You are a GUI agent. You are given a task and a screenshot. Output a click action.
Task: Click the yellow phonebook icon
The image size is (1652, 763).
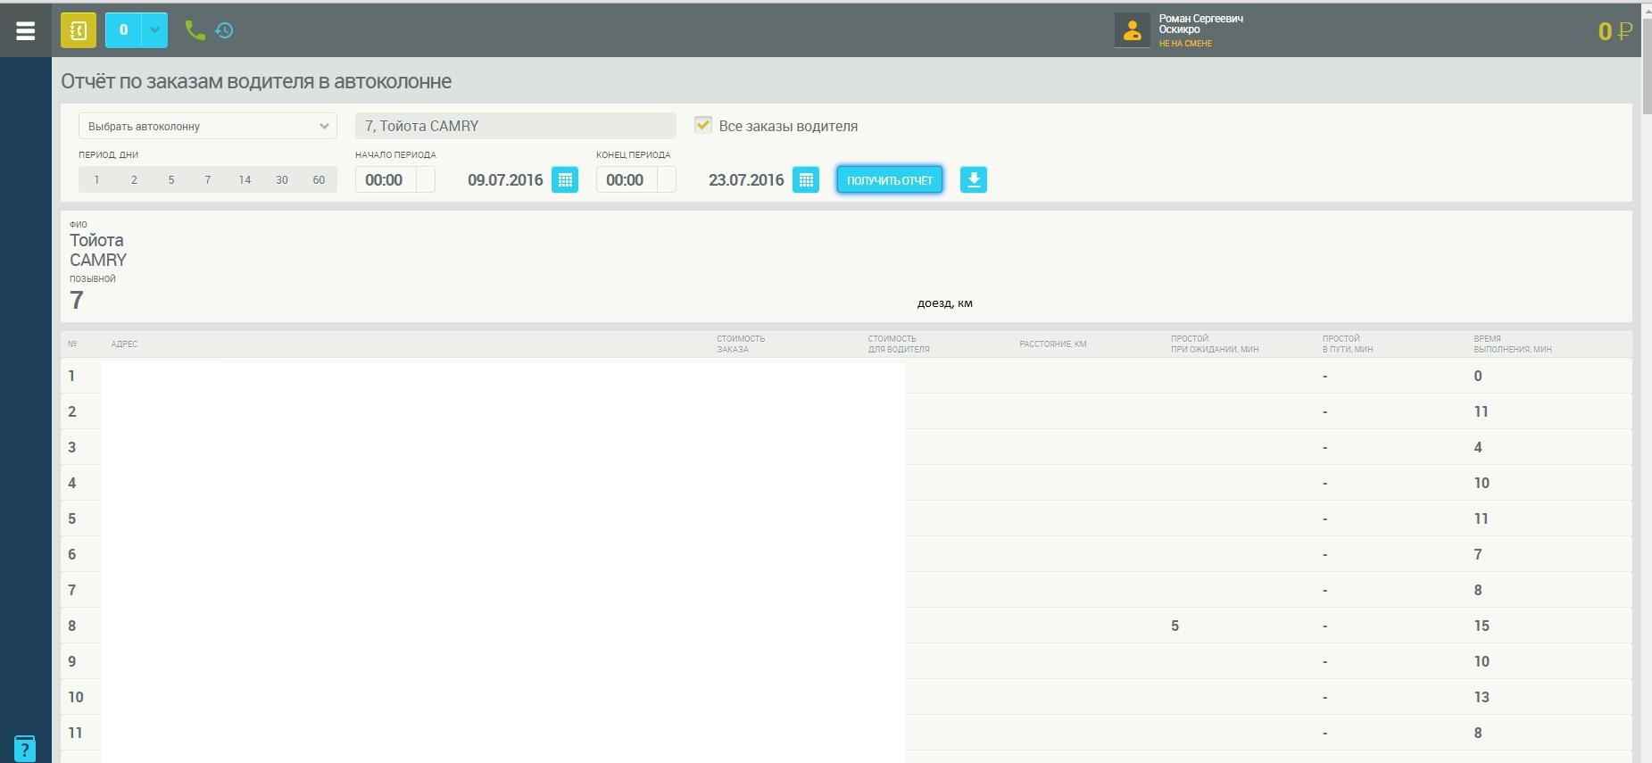pos(79,30)
